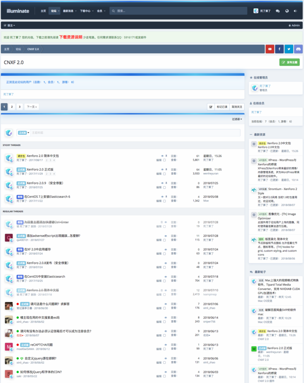
Task: Toggle the theme switch in top-right header
Action: 295,11
